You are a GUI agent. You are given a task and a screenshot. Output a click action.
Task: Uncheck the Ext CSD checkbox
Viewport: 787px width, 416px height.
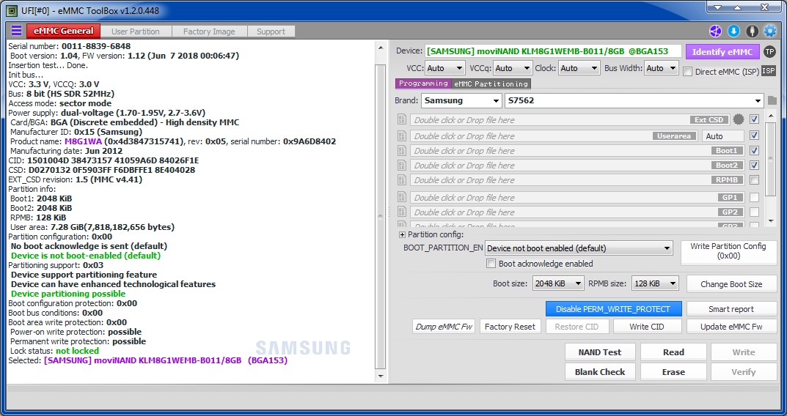point(754,119)
